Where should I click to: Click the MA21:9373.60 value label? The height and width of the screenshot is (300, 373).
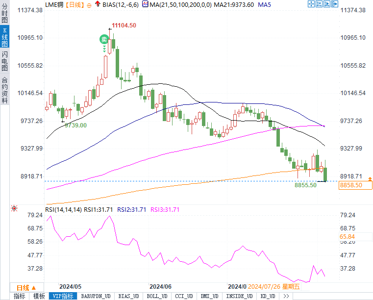(234, 5)
